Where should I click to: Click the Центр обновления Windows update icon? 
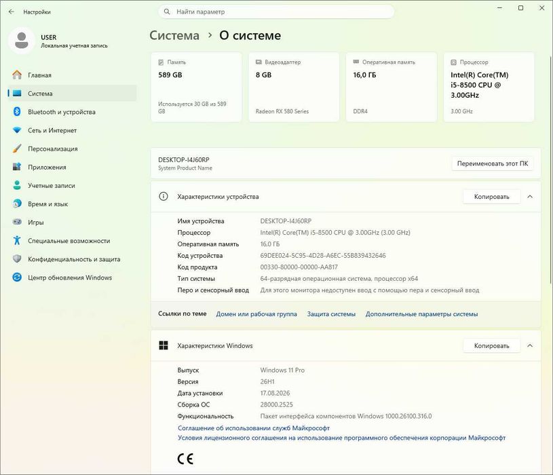(x=17, y=277)
